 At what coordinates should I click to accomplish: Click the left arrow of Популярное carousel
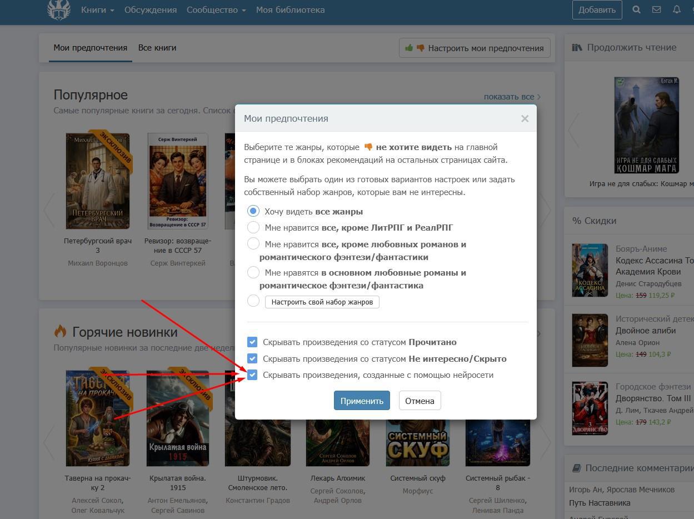(x=49, y=210)
